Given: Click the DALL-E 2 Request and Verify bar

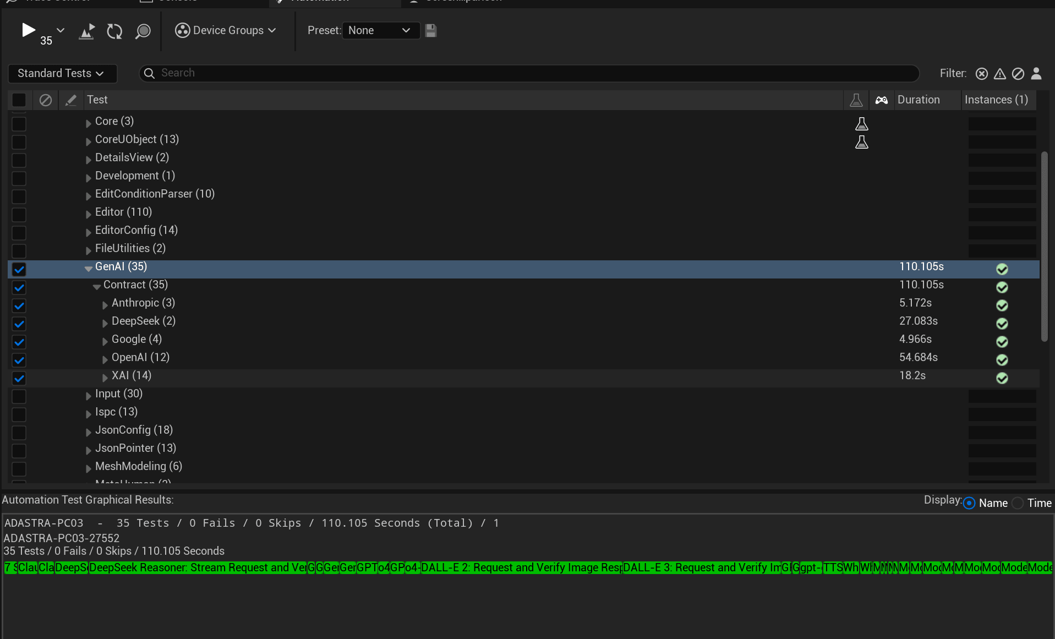Looking at the screenshot, I should coord(521,567).
